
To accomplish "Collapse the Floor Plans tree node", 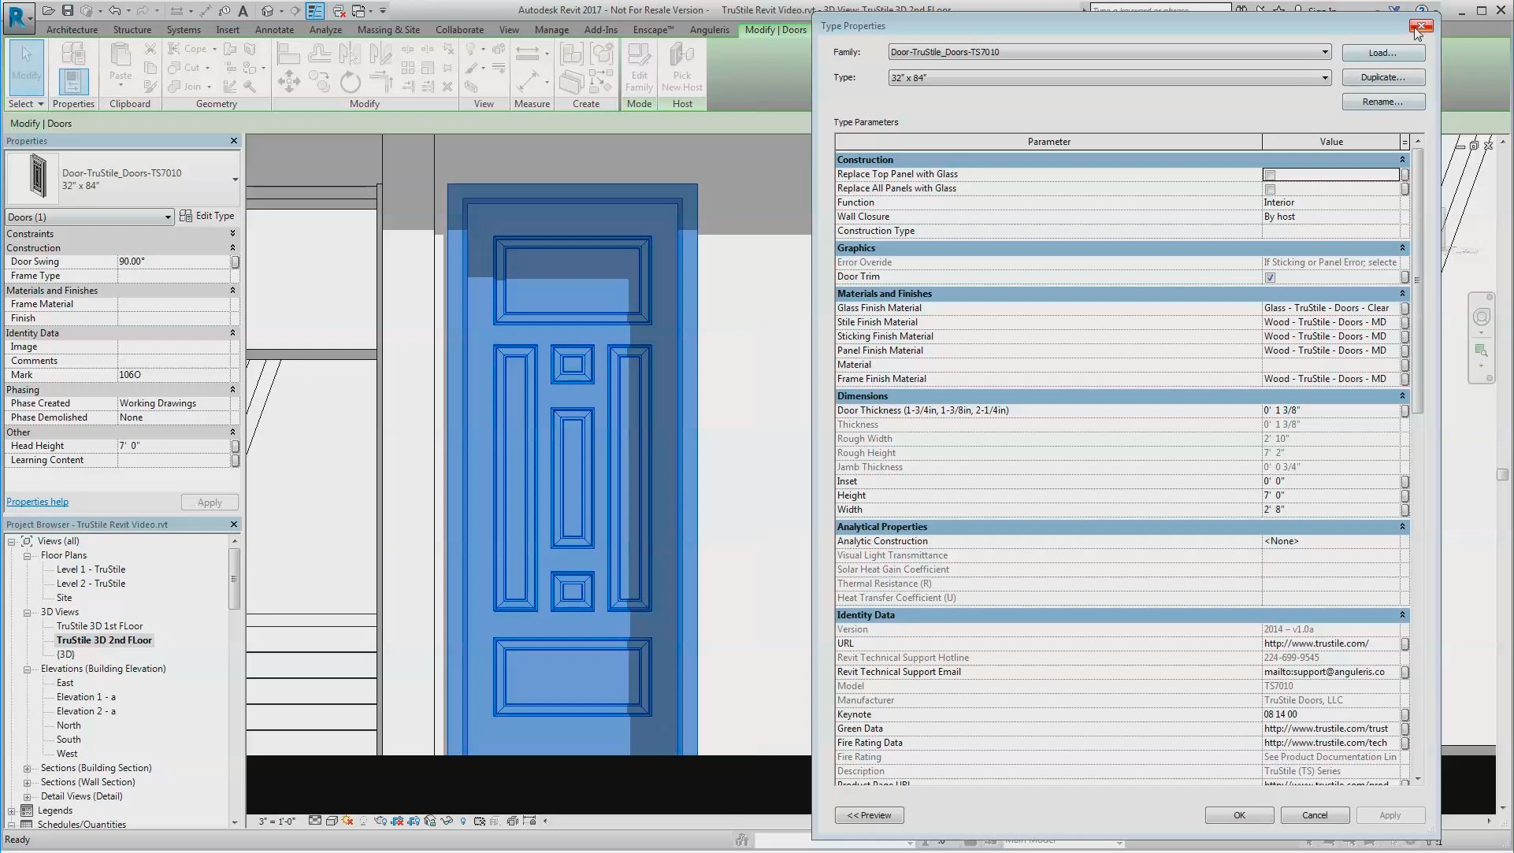I will click(x=27, y=555).
